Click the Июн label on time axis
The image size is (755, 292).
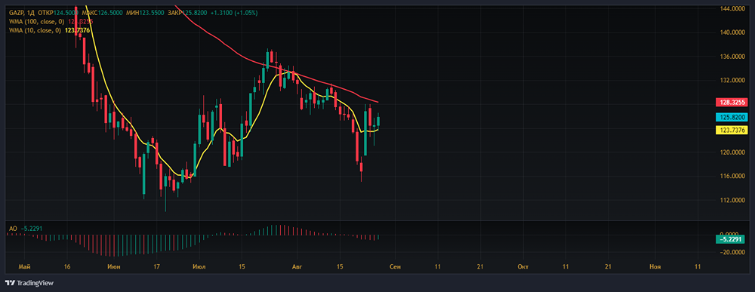[114, 266]
